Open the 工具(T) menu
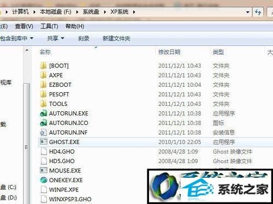This screenshot has width=273, height=204. 49,26
